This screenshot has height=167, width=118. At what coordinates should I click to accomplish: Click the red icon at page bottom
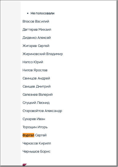(x=24, y=165)
